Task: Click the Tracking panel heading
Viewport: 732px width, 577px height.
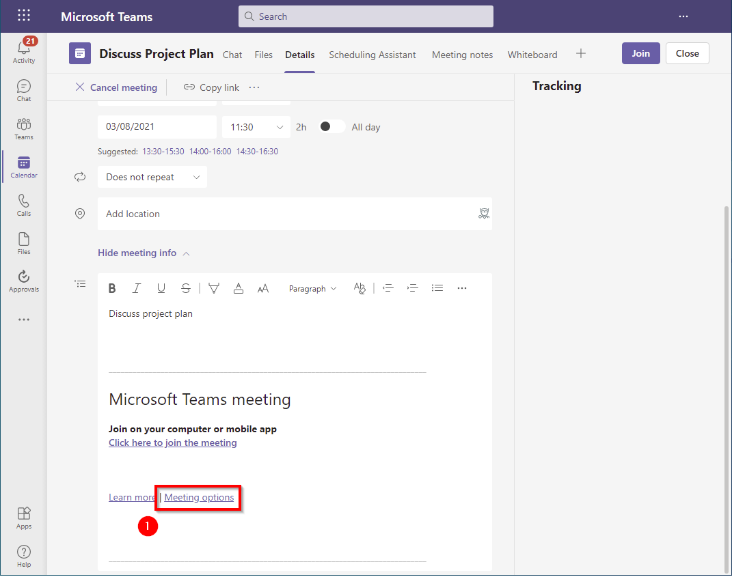Action: point(557,86)
